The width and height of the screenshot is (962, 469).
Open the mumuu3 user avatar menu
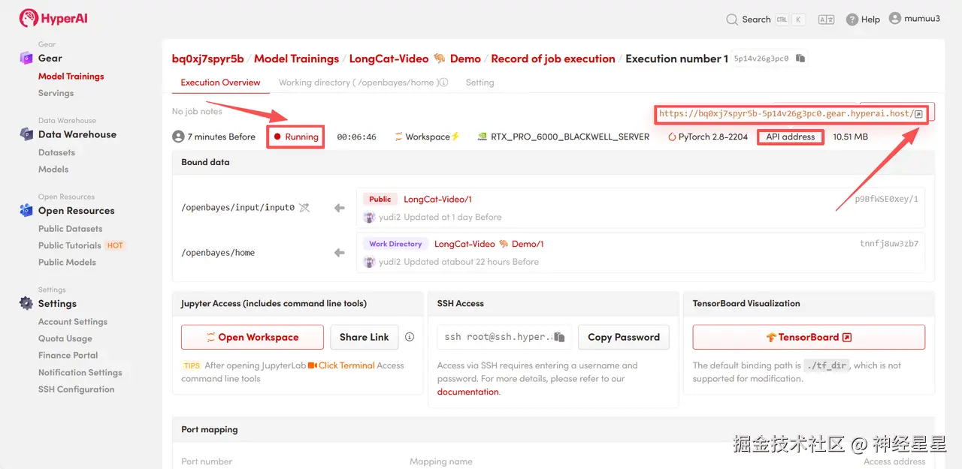pyautogui.click(x=894, y=18)
